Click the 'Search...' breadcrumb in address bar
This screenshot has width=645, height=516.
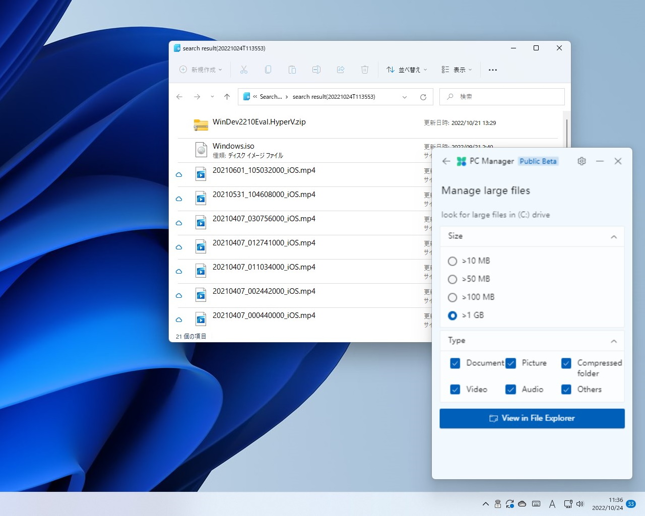point(271,97)
